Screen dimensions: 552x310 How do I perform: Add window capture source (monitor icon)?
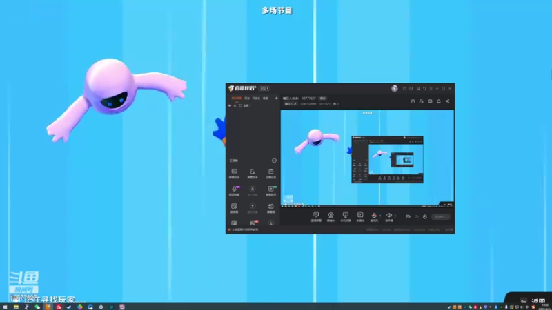[346, 216]
